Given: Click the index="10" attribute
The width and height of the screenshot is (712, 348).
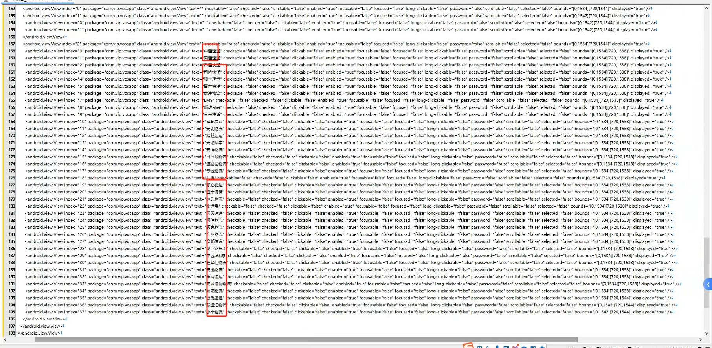Looking at the screenshot, I should tap(75, 122).
